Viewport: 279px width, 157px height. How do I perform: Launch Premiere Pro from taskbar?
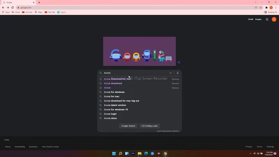pyautogui.click(x=133, y=154)
